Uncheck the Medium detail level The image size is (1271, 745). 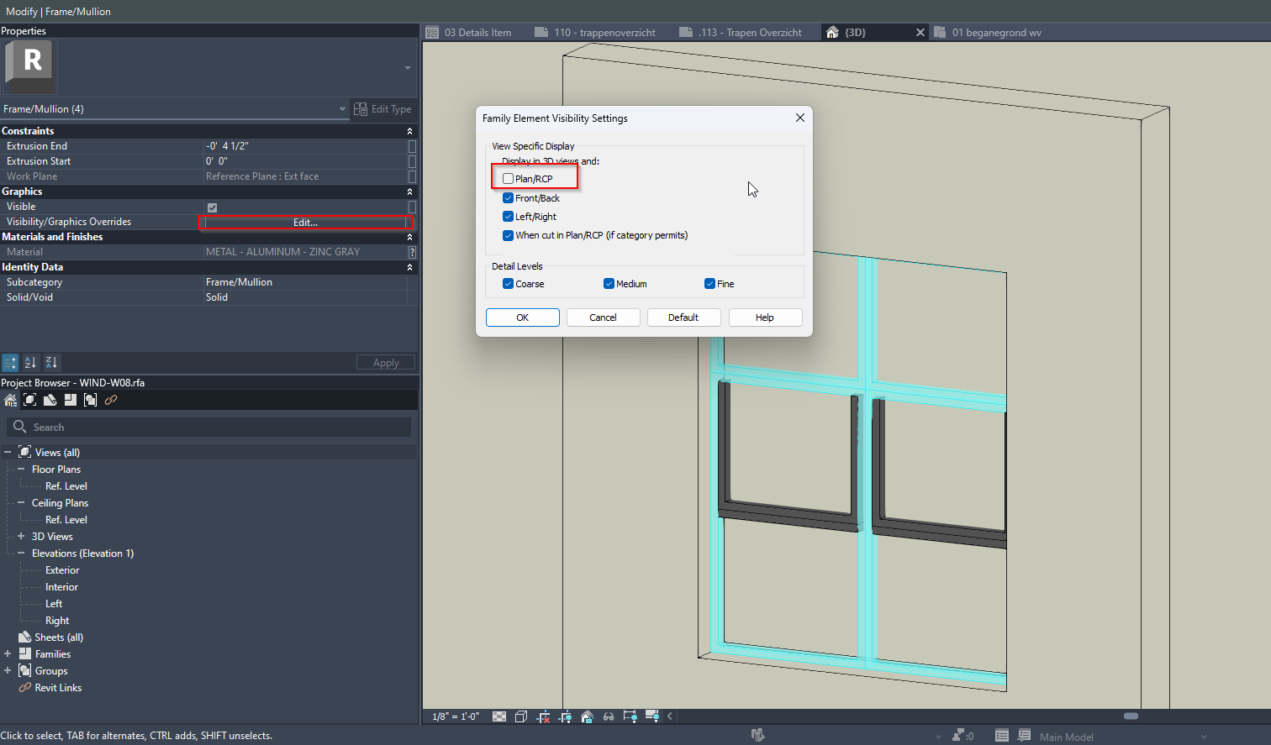[x=609, y=284]
